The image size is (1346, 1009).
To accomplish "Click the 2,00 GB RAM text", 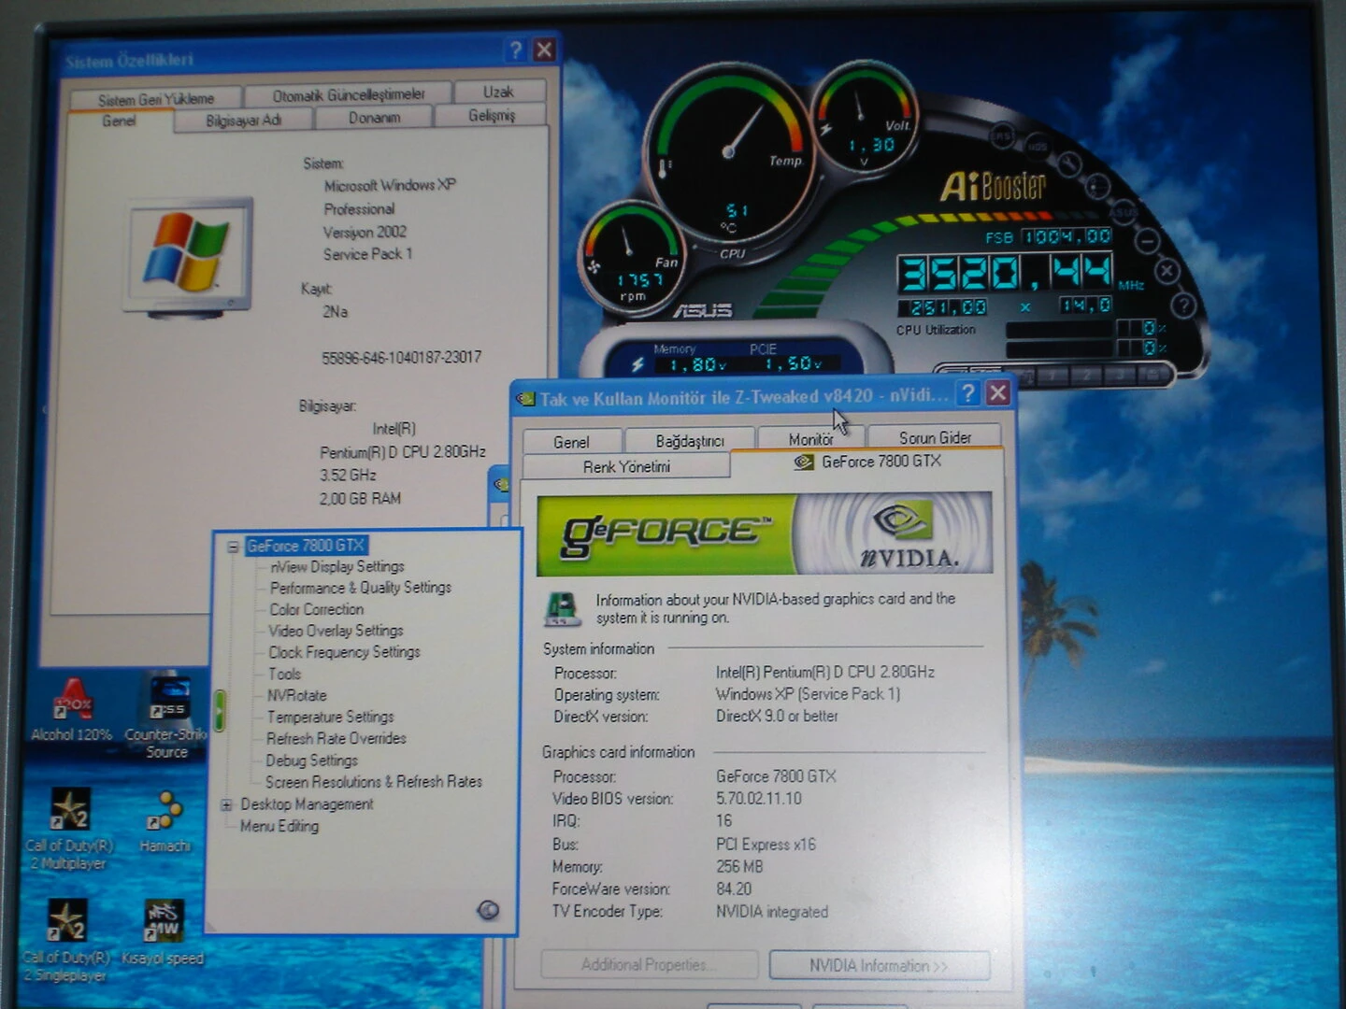I will point(361,498).
